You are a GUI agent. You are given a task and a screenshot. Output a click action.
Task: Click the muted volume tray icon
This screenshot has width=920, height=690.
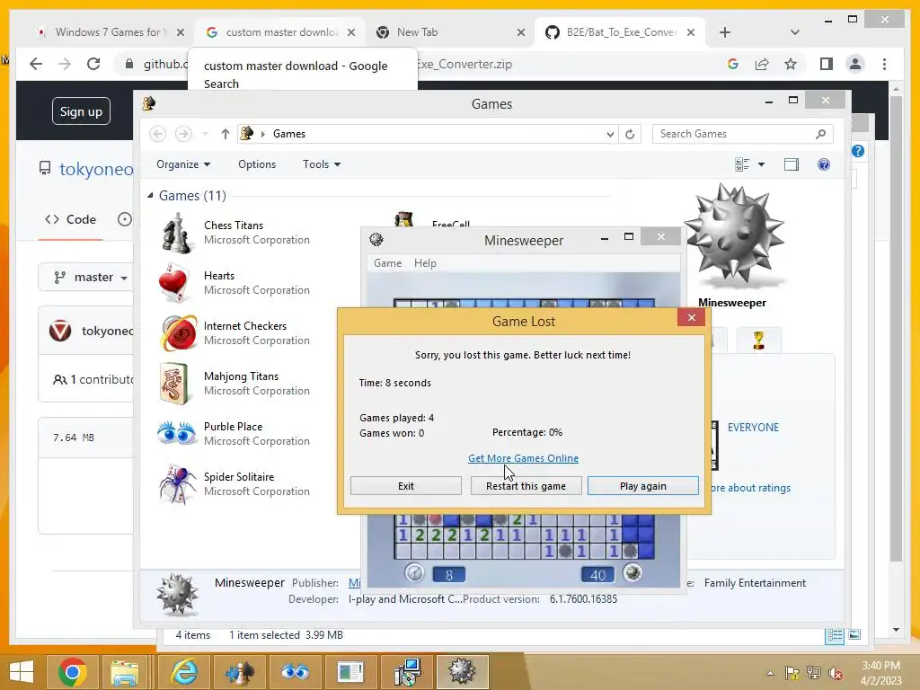tap(835, 673)
